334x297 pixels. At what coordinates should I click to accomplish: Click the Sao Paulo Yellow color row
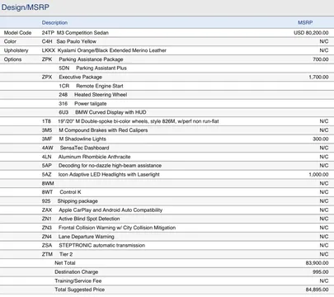[x=167, y=41]
